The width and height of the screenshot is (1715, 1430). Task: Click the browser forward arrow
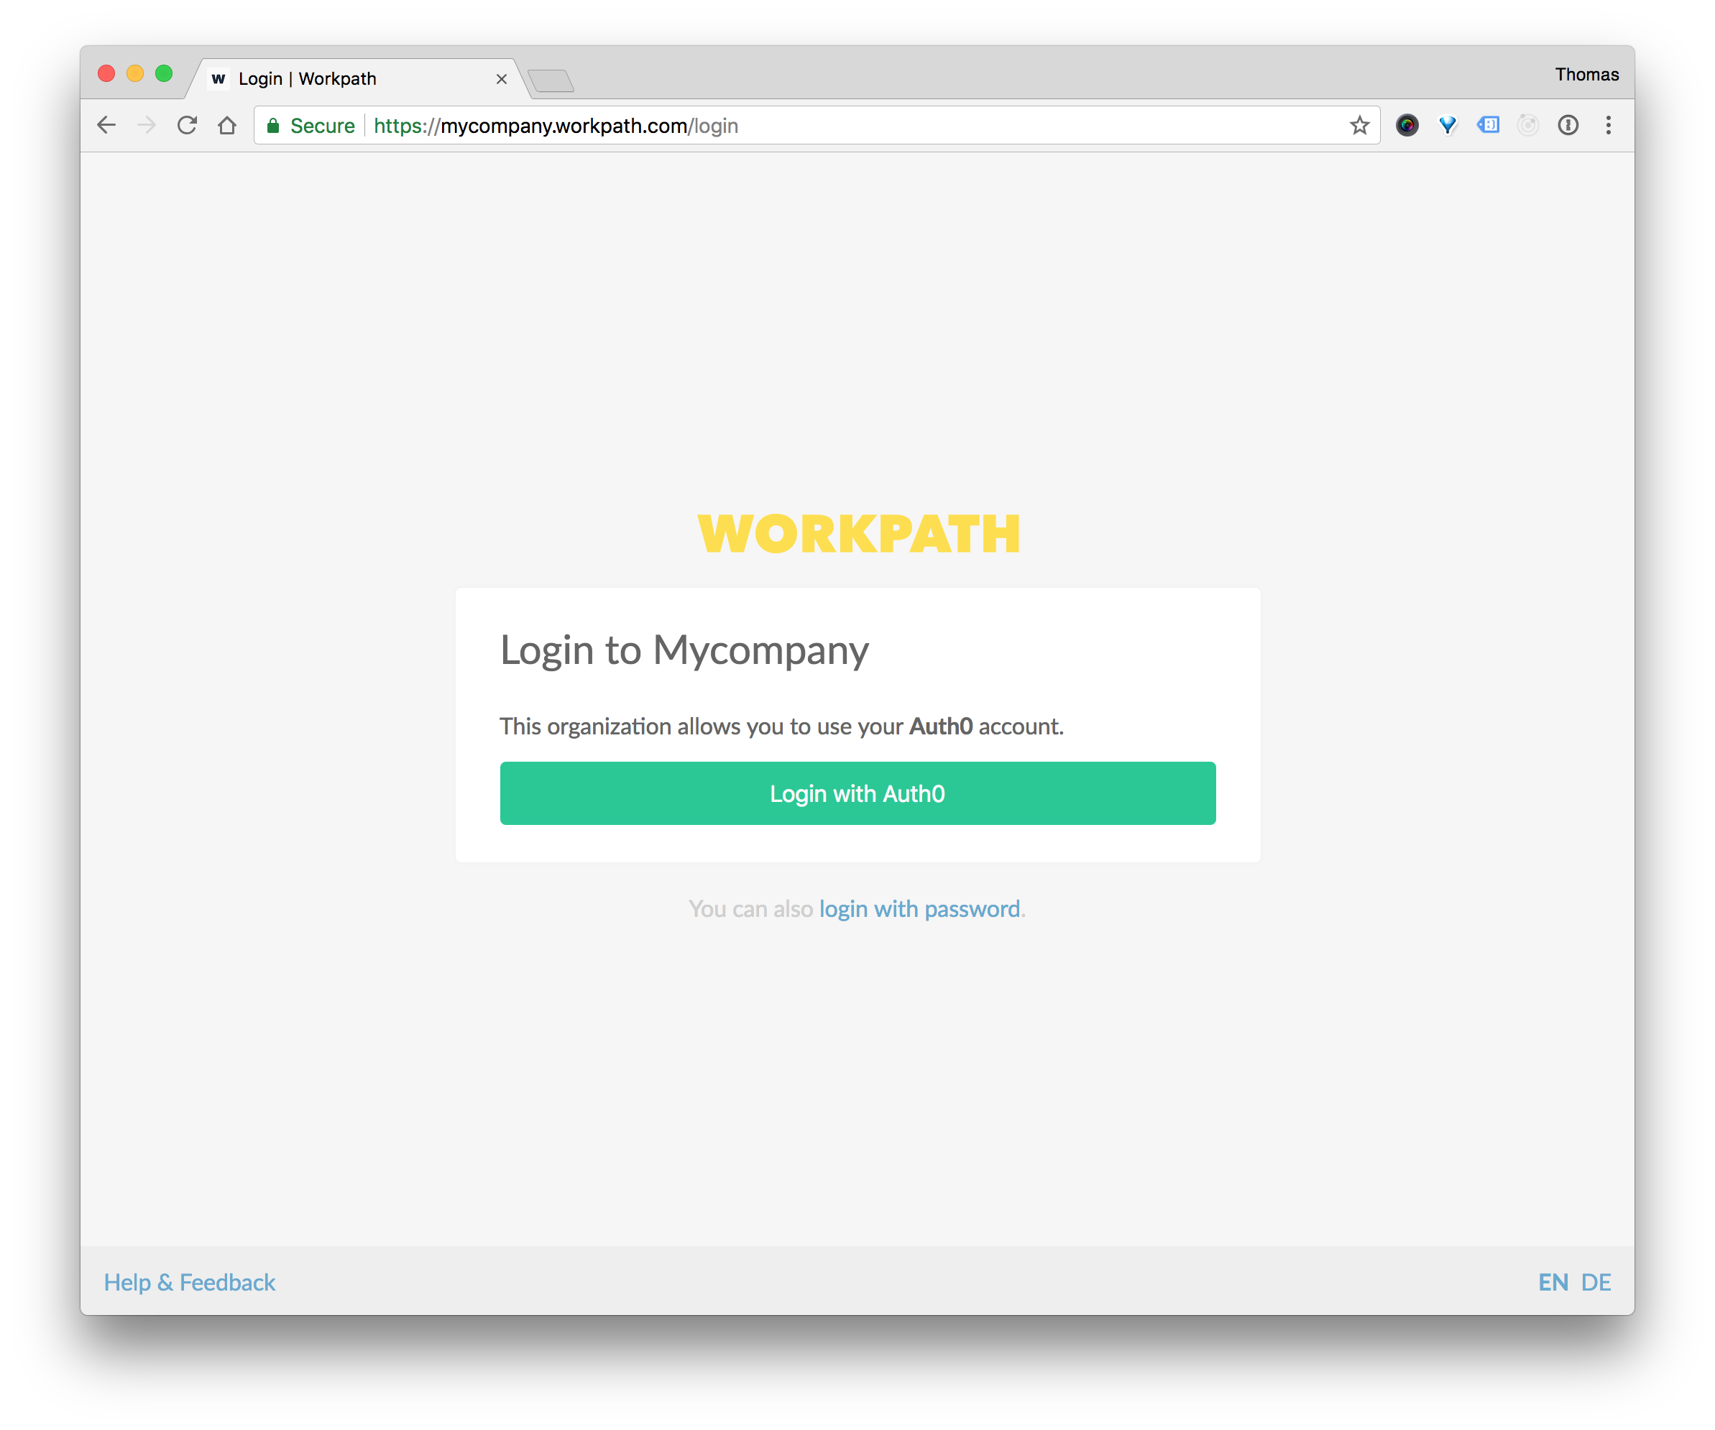[147, 125]
